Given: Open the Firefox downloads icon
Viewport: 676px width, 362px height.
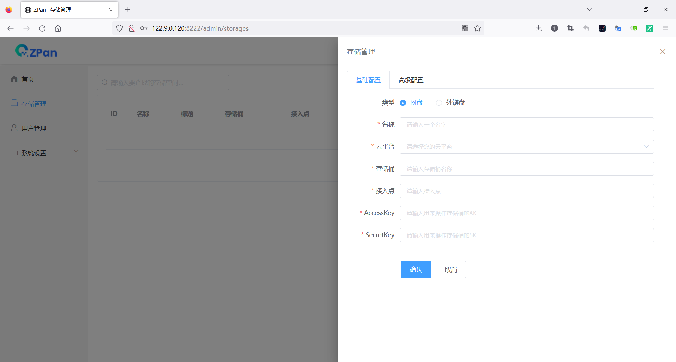Looking at the screenshot, I should (538, 28).
